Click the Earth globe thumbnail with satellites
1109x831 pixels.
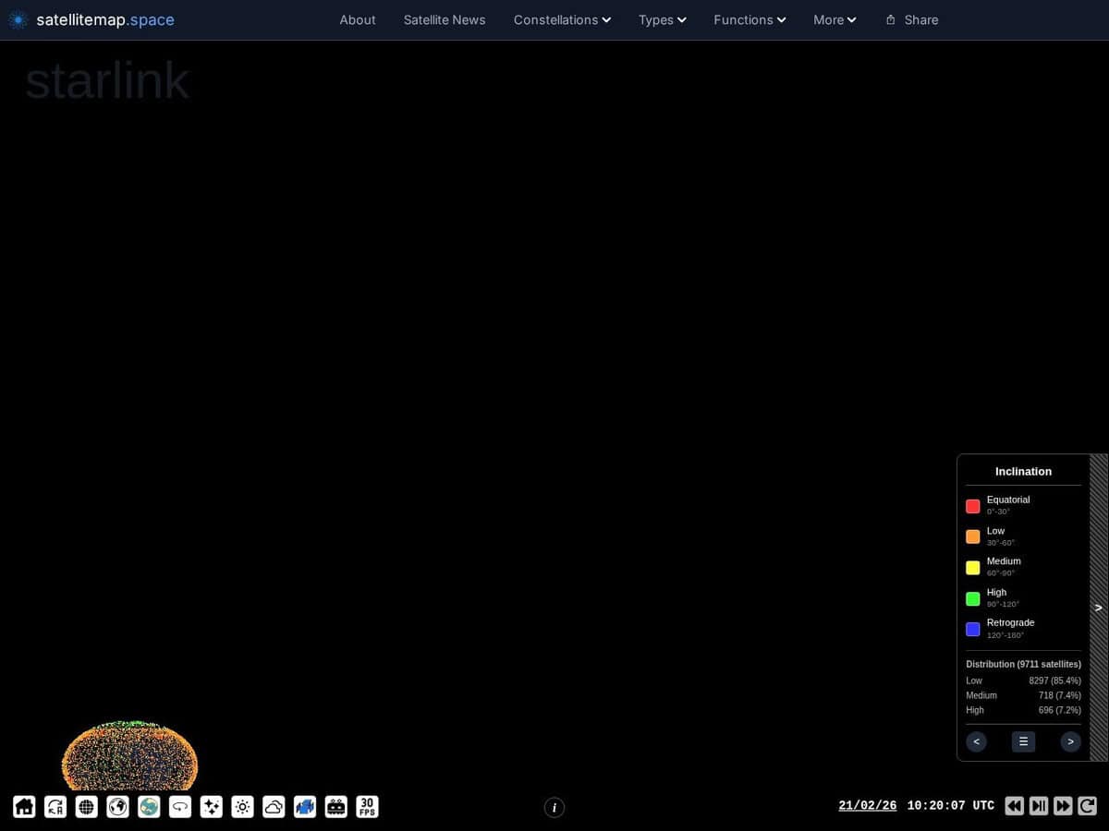(129, 755)
